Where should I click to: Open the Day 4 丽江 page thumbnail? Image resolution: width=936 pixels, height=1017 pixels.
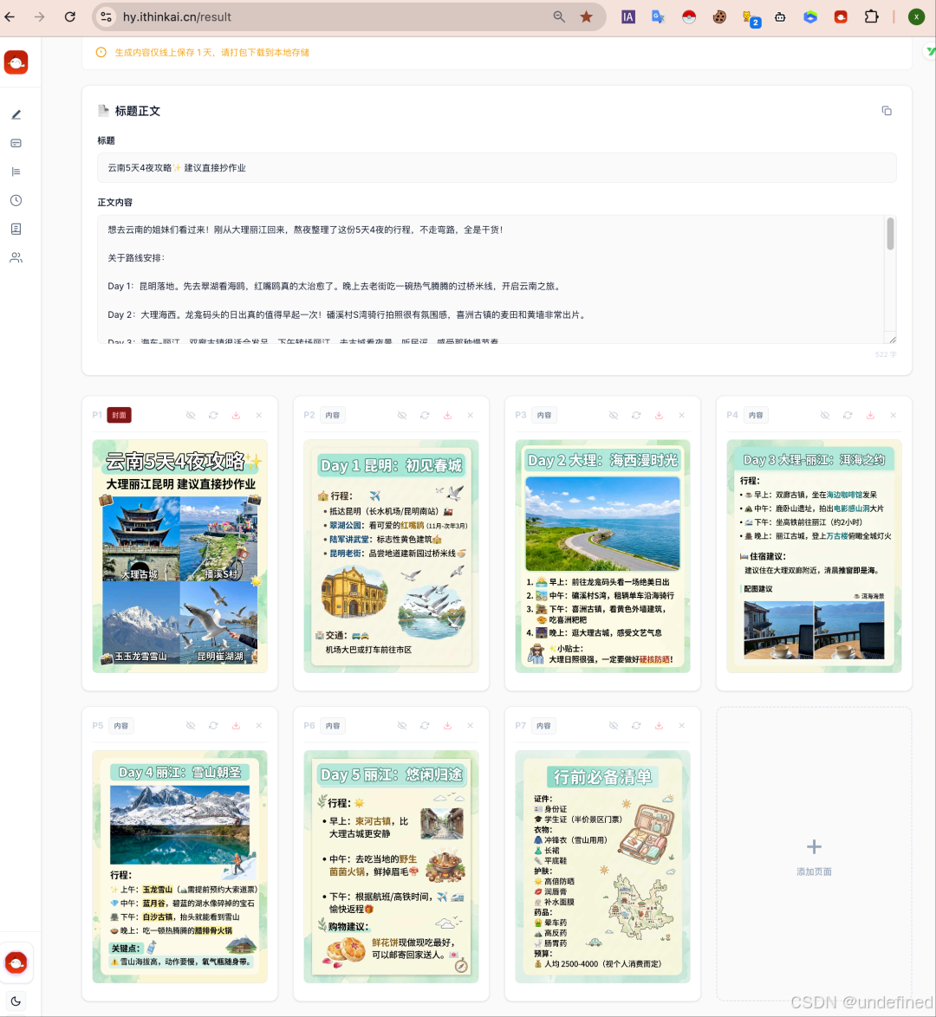179,866
